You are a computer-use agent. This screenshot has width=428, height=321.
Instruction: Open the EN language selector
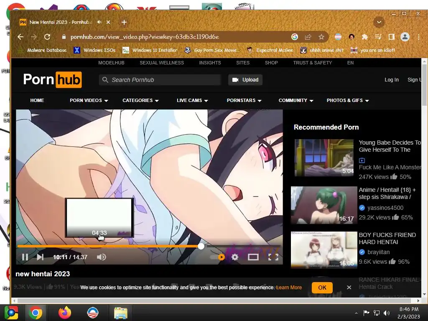pyautogui.click(x=351, y=63)
